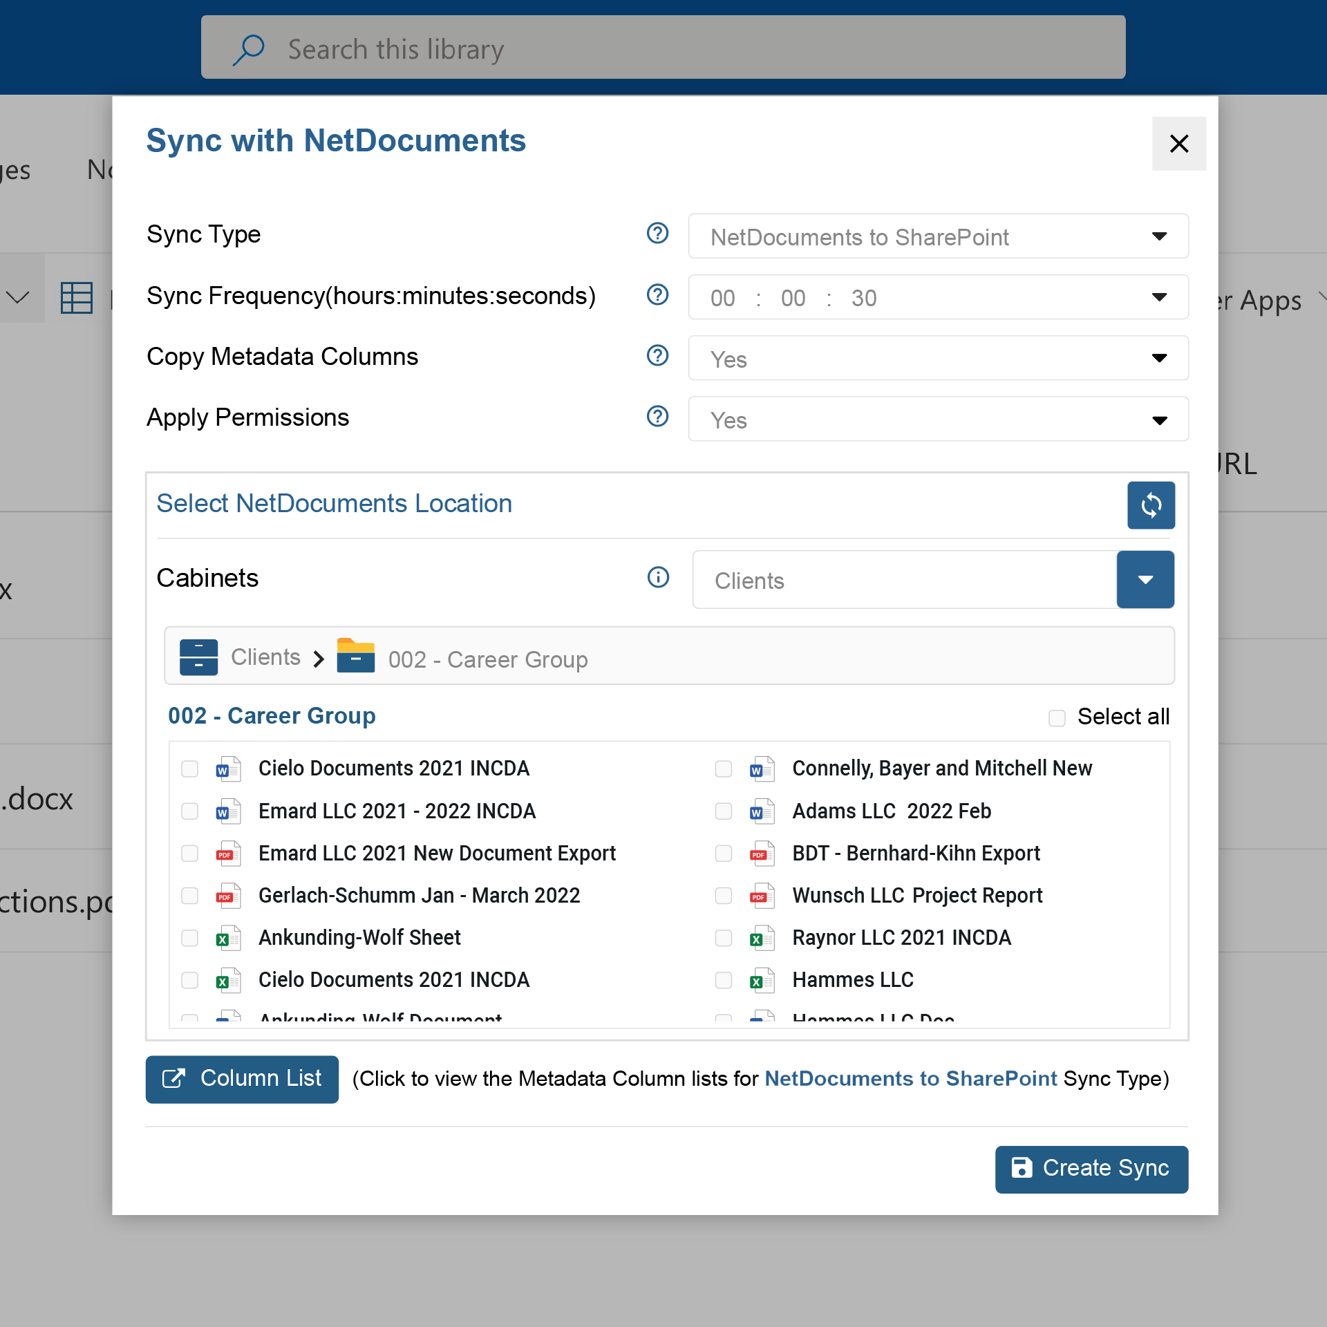The width and height of the screenshot is (1327, 1327).
Task: Click the Copy Metadata Columns help icon
Action: click(x=657, y=355)
